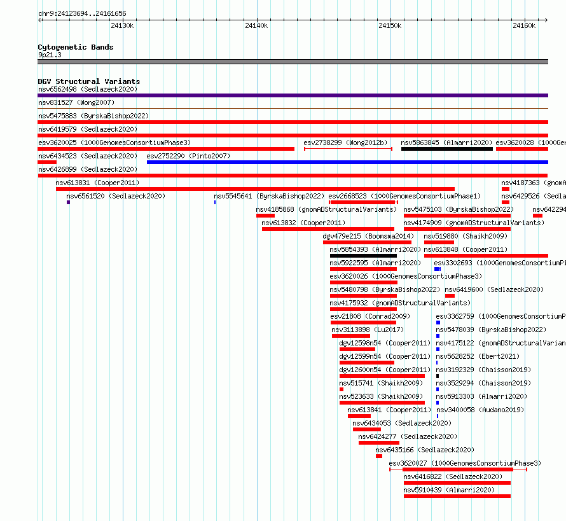This screenshot has height=521, width=566.
Task: Click nsv519880 (Shaikh2009) label
Action: pos(466,236)
